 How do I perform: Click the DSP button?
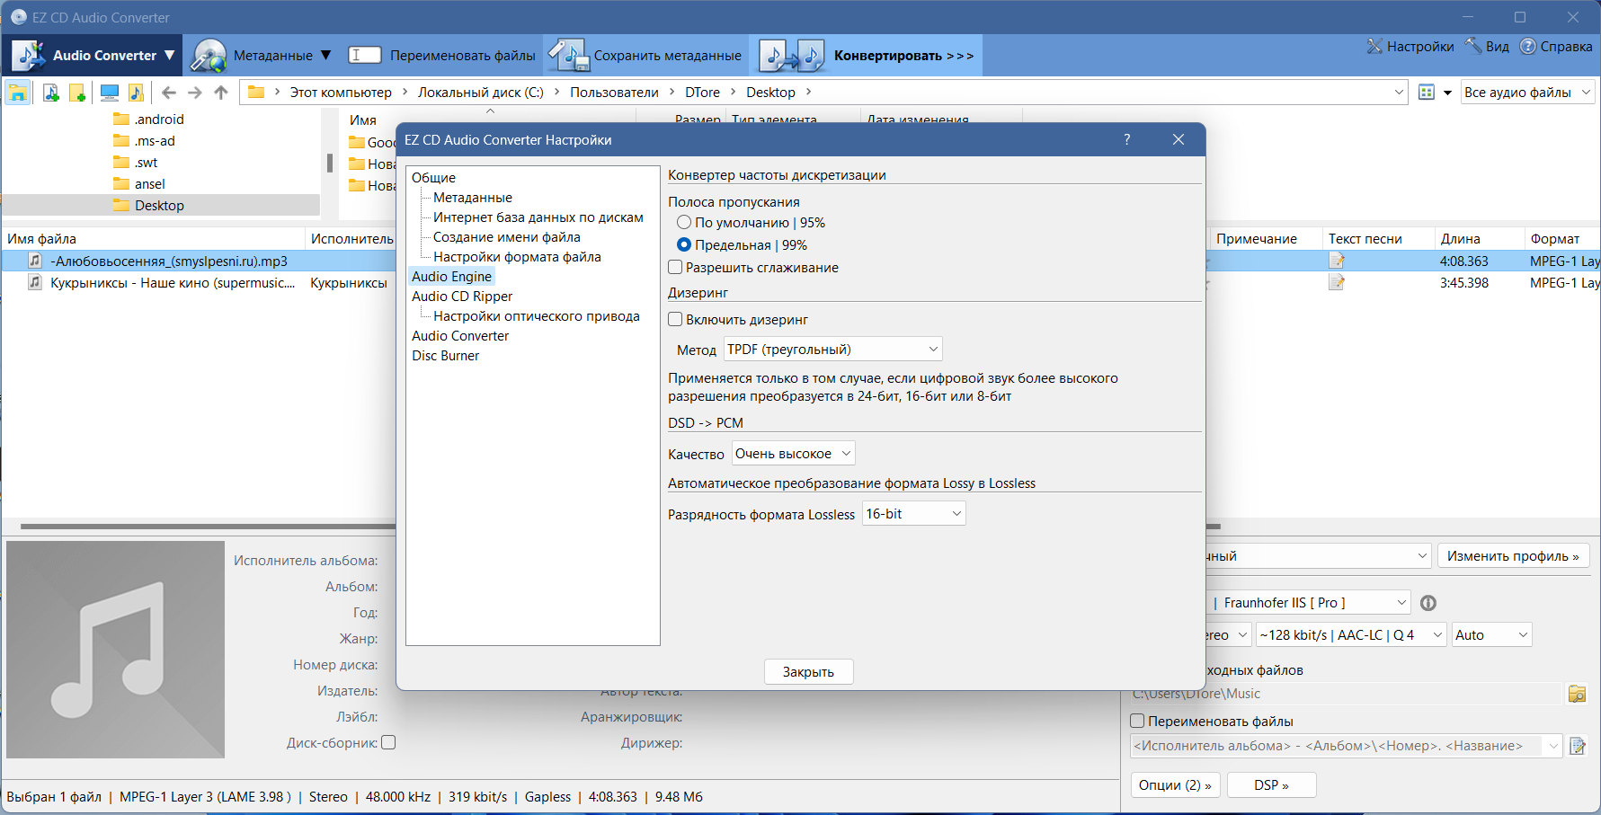coord(1271,785)
